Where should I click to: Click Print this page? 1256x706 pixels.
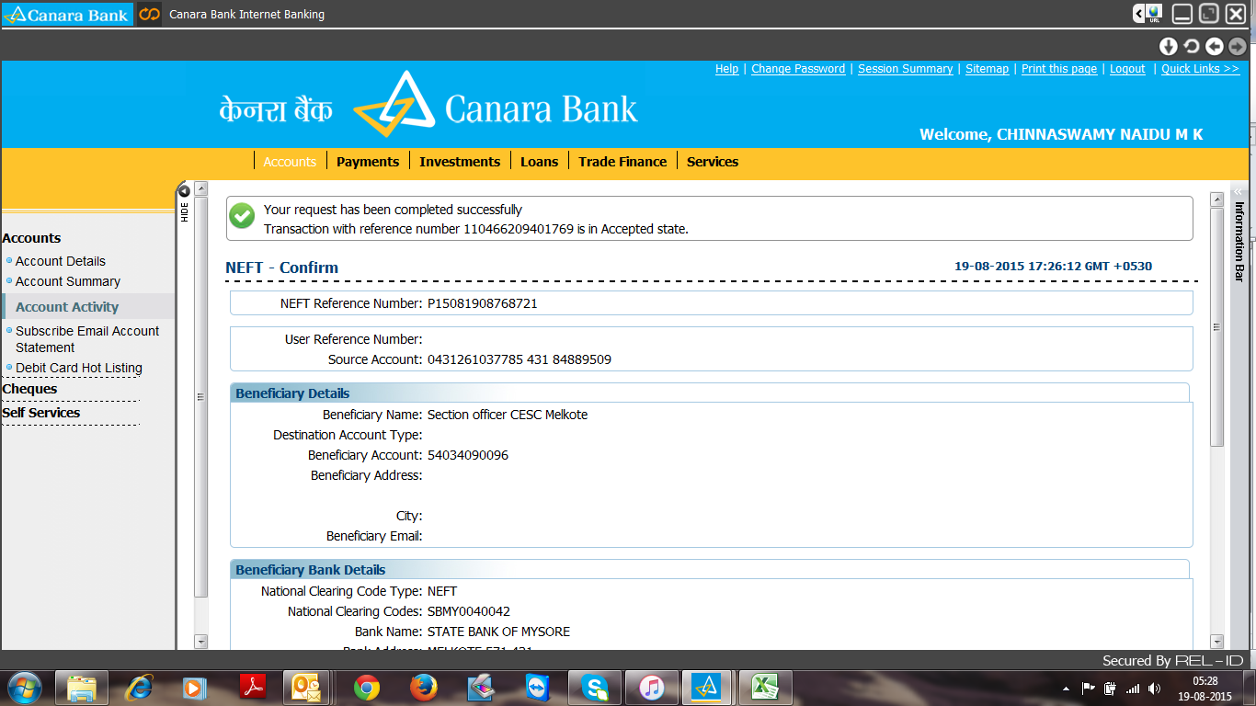[x=1059, y=69]
